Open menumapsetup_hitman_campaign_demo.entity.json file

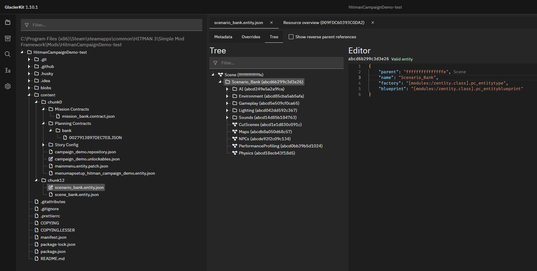105,173
